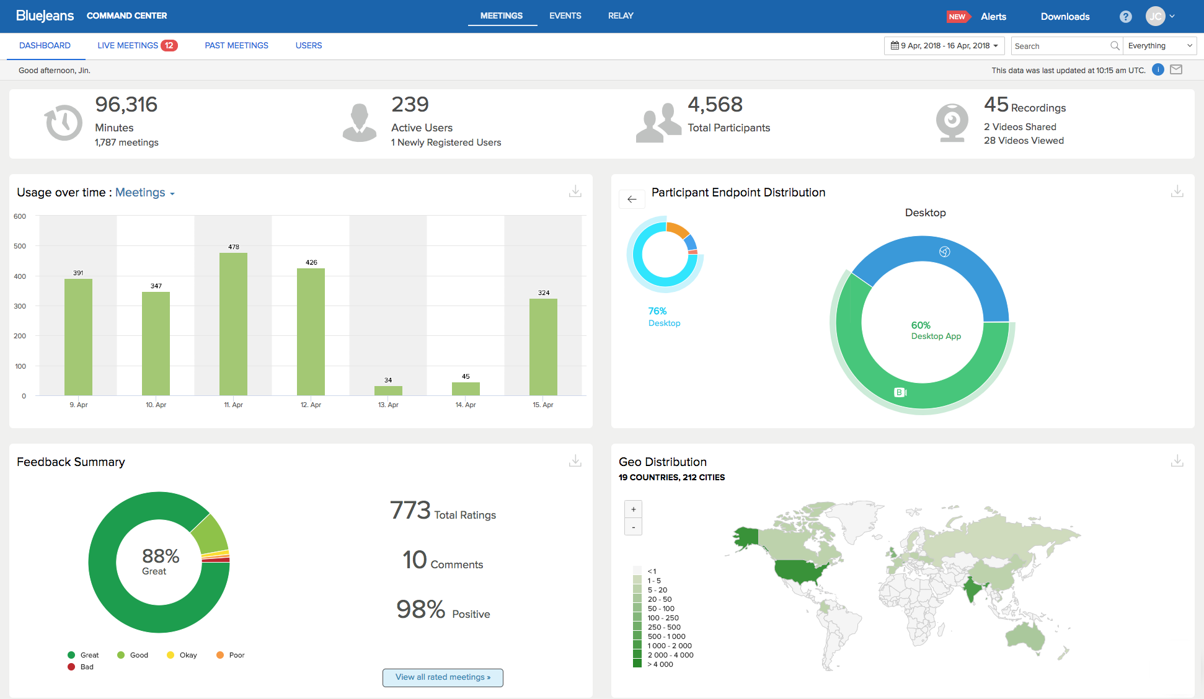Download the Participant Endpoint Distribution data
The height and width of the screenshot is (699, 1204).
1177,191
